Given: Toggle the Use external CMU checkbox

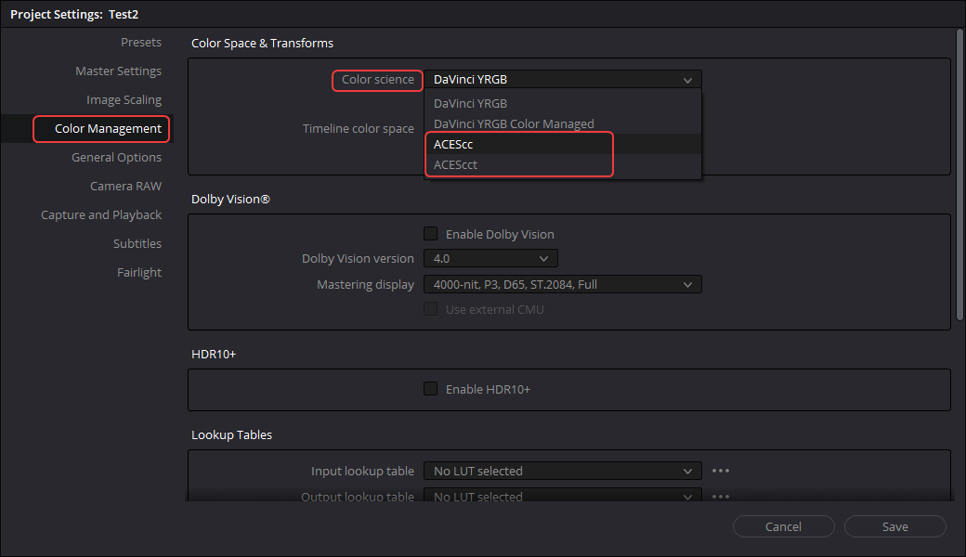Looking at the screenshot, I should pyautogui.click(x=431, y=309).
